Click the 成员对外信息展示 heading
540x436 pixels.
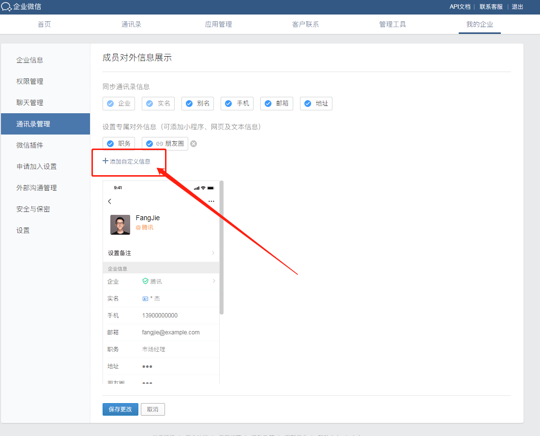click(x=137, y=58)
